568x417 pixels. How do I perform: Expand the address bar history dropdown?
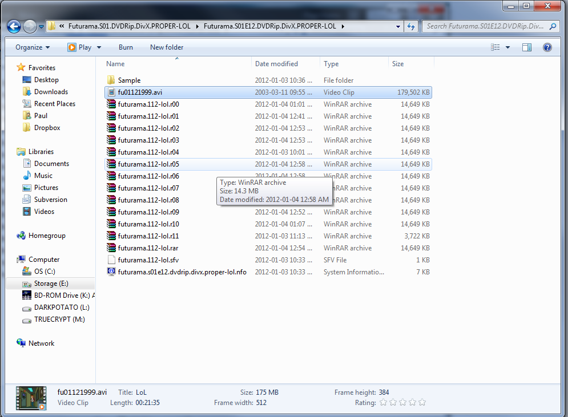coord(398,26)
